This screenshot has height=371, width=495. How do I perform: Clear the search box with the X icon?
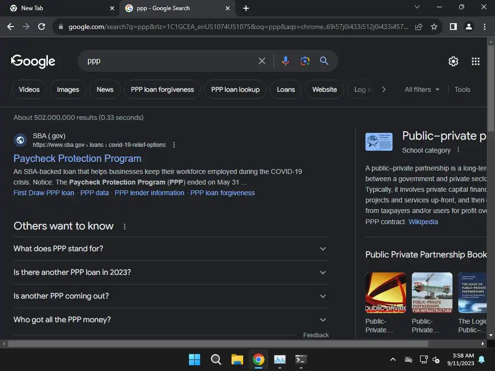pyautogui.click(x=262, y=61)
